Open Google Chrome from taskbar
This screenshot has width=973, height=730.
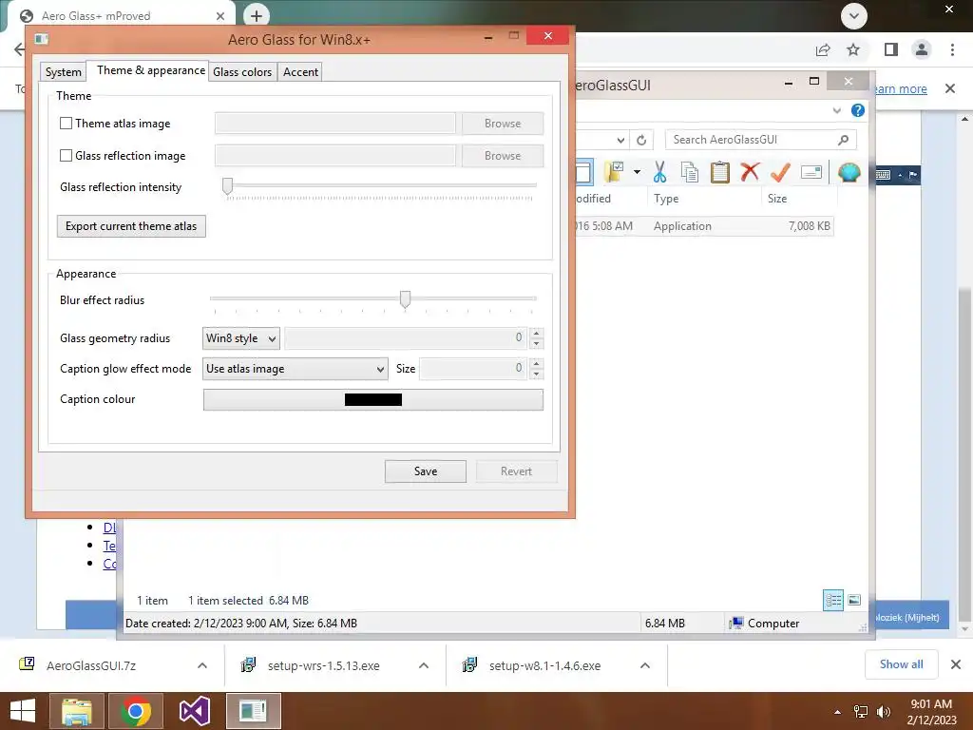[136, 711]
